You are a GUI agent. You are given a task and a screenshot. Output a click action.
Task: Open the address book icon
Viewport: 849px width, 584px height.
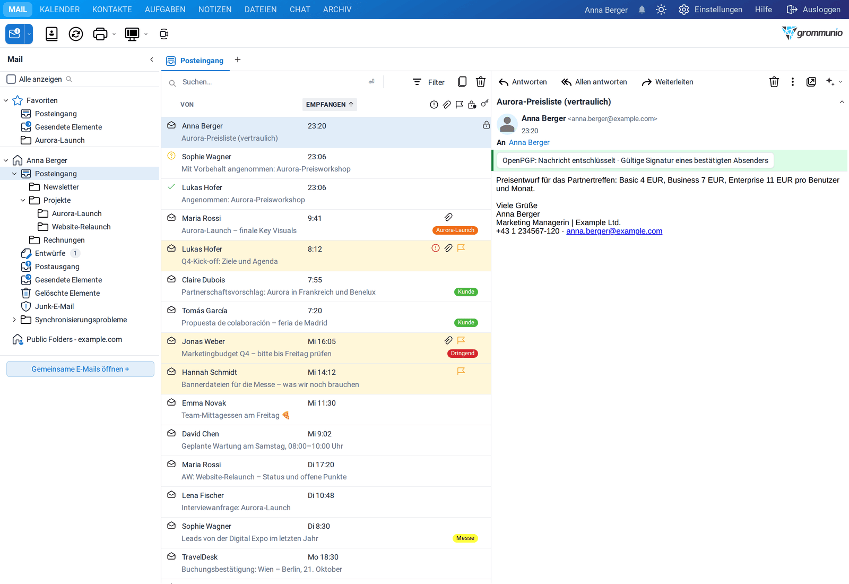[x=51, y=34]
